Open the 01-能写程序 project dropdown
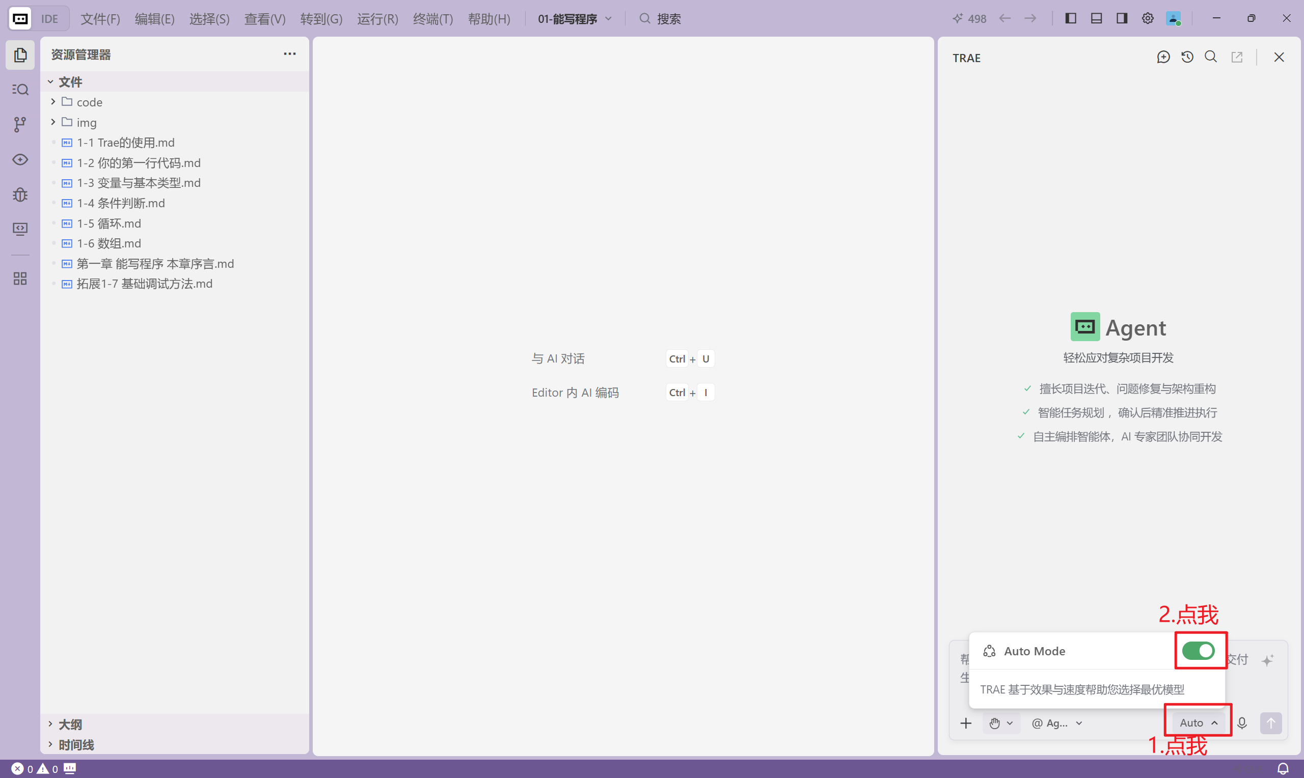 tap(575, 19)
